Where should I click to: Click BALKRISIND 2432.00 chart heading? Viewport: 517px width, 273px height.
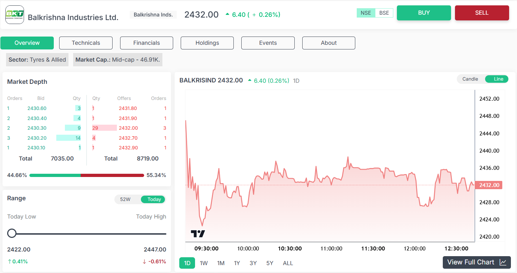click(x=211, y=80)
